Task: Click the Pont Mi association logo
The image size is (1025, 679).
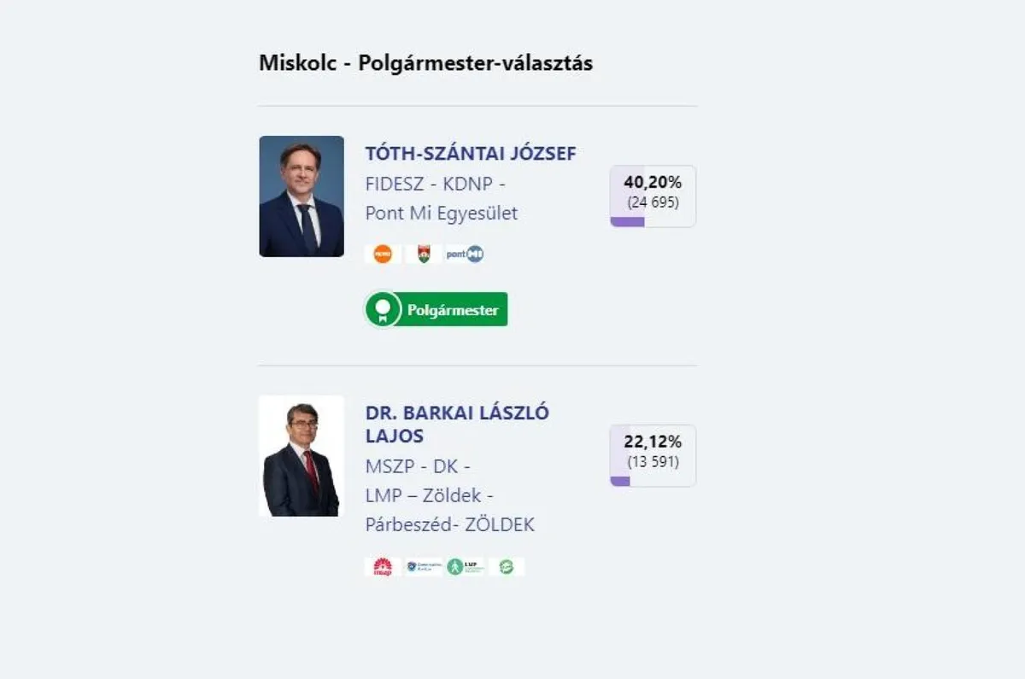Action: [x=465, y=254]
